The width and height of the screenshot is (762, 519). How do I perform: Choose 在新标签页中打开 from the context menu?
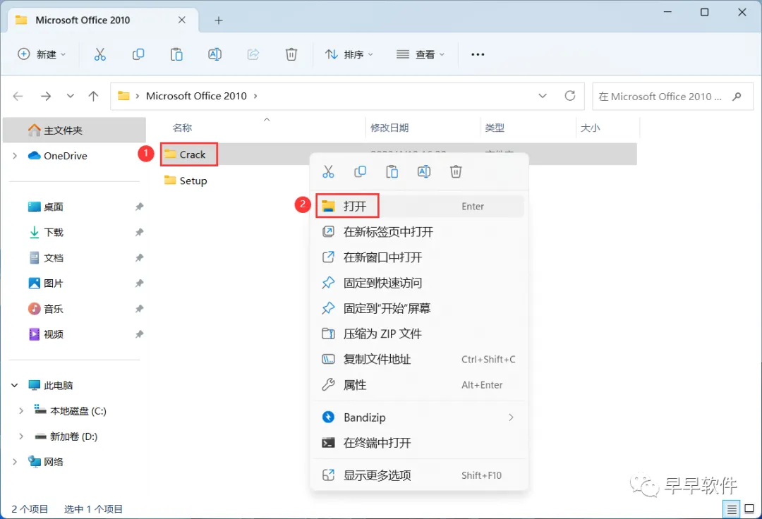[419, 232]
